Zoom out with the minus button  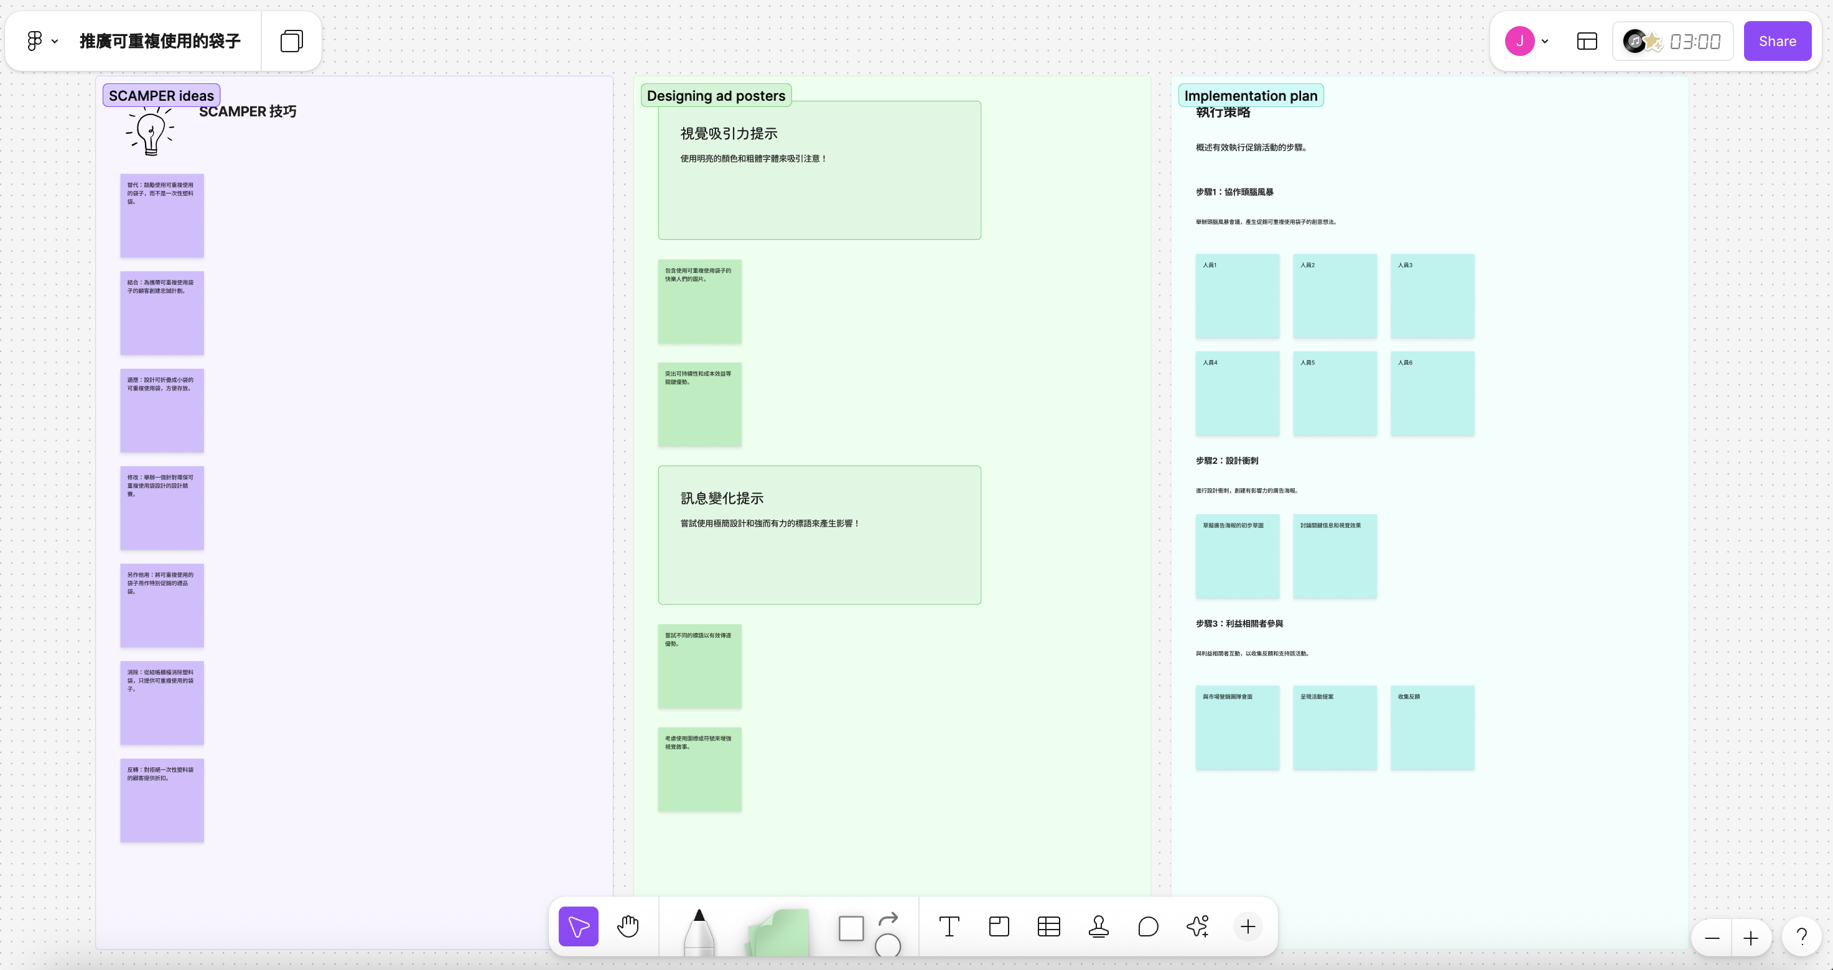click(1712, 938)
